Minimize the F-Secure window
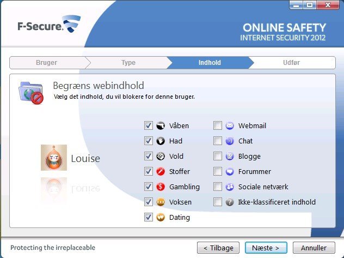The width and height of the screenshot is (344, 258). click(296, 5)
